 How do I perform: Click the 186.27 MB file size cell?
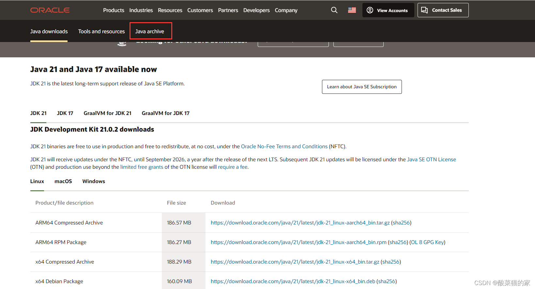(184, 242)
